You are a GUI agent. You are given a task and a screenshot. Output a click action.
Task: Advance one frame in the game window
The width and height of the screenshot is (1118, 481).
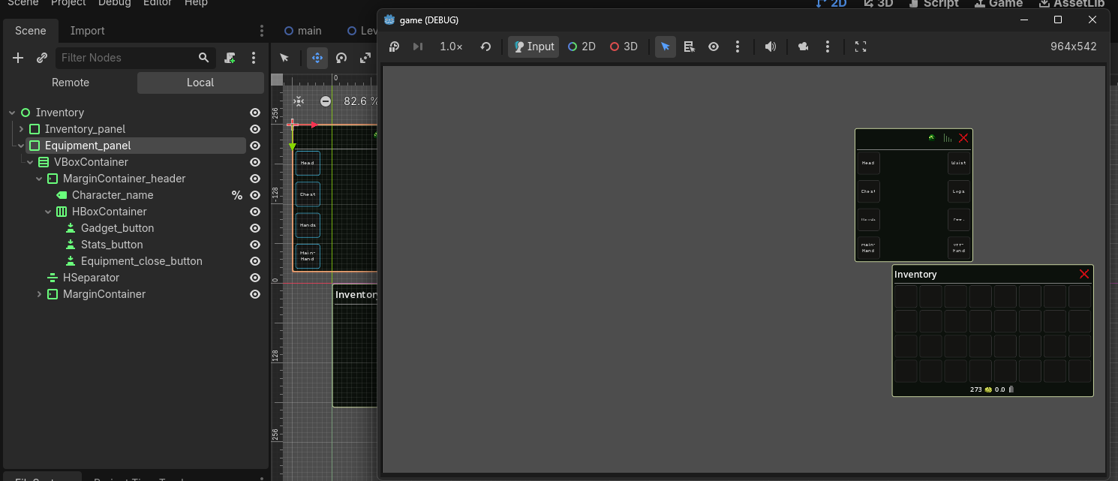[418, 47]
